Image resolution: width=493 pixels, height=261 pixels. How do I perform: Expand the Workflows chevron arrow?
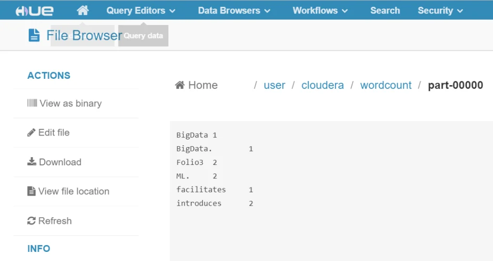[345, 11]
